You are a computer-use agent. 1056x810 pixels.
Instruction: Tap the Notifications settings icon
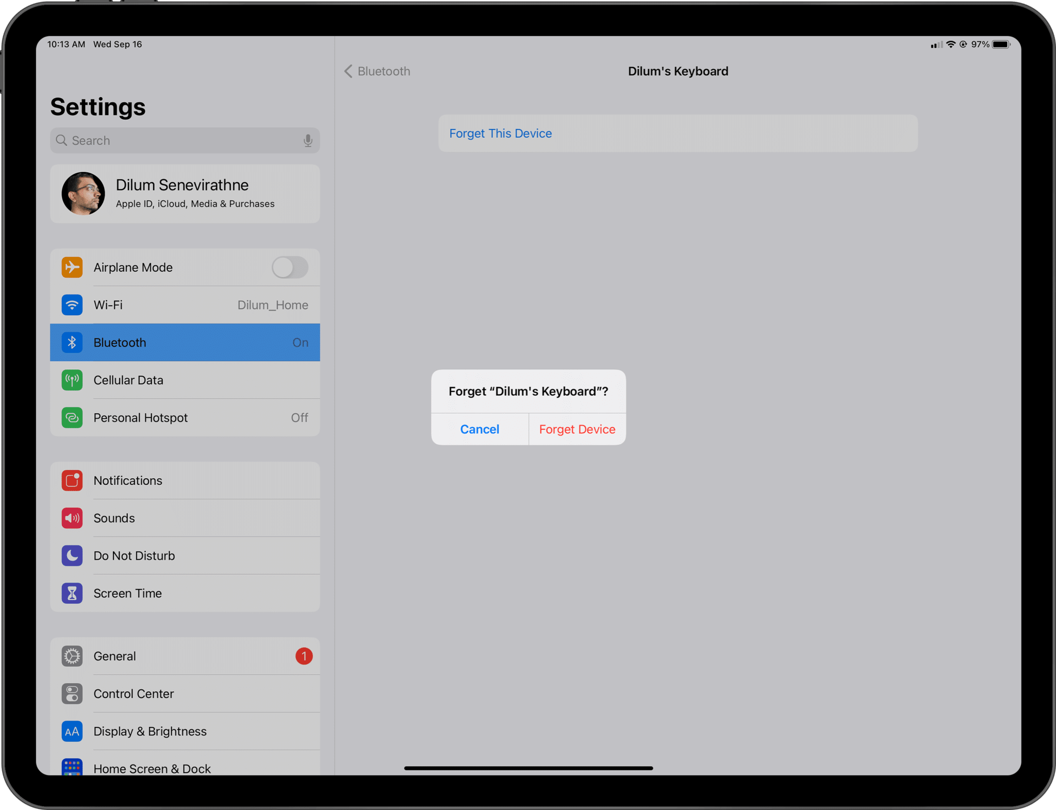coord(72,480)
